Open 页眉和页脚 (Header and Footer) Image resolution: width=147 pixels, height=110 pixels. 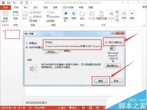click(x=101, y=16)
